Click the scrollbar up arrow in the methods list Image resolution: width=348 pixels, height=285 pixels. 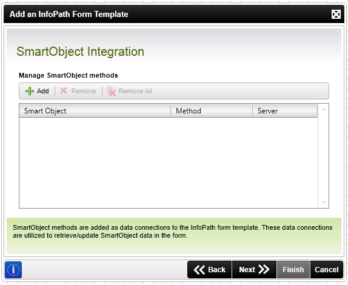click(x=324, y=109)
